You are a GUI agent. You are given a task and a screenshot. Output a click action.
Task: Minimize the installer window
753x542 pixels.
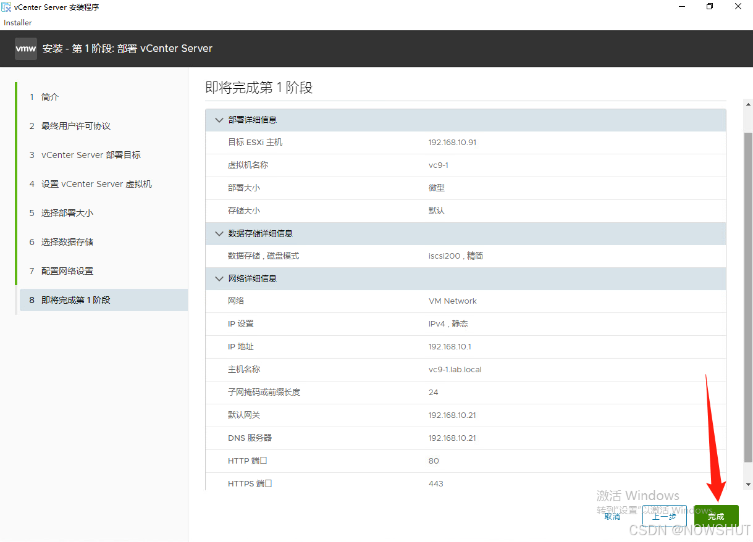681,7
